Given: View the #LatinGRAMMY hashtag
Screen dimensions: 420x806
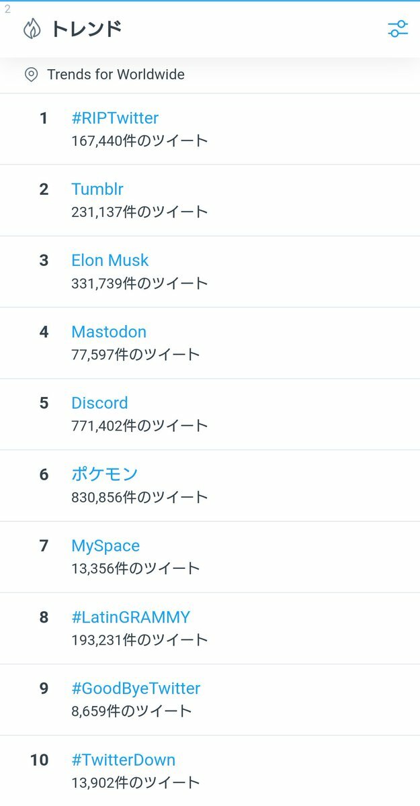Looking at the screenshot, I should click(x=131, y=617).
